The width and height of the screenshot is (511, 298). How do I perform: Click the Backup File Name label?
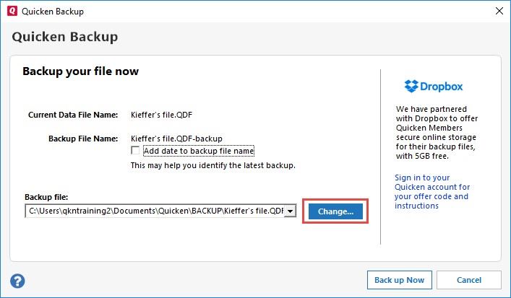click(x=82, y=138)
